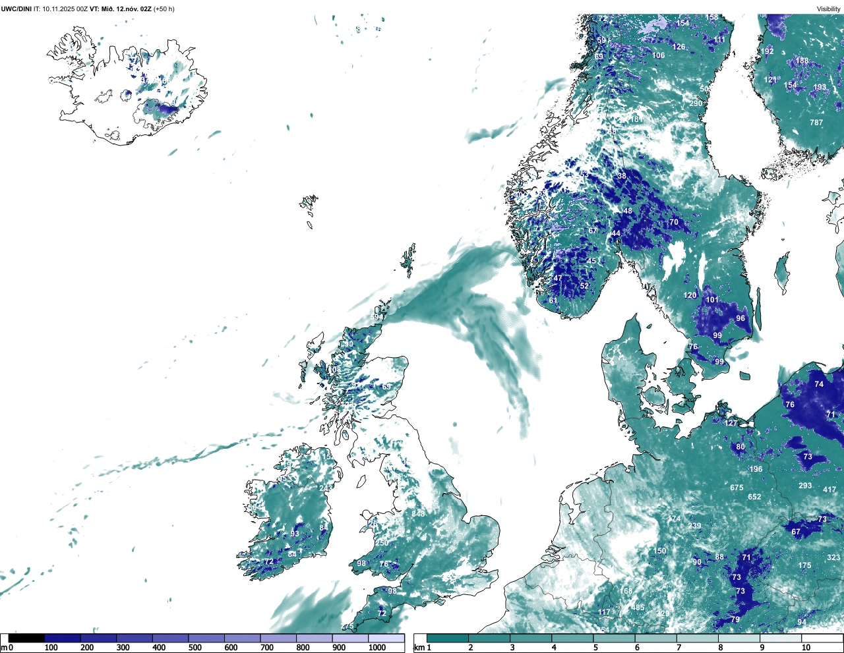Click the '485' value near France
Viewport: 844px width, 653px height.
click(x=638, y=608)
